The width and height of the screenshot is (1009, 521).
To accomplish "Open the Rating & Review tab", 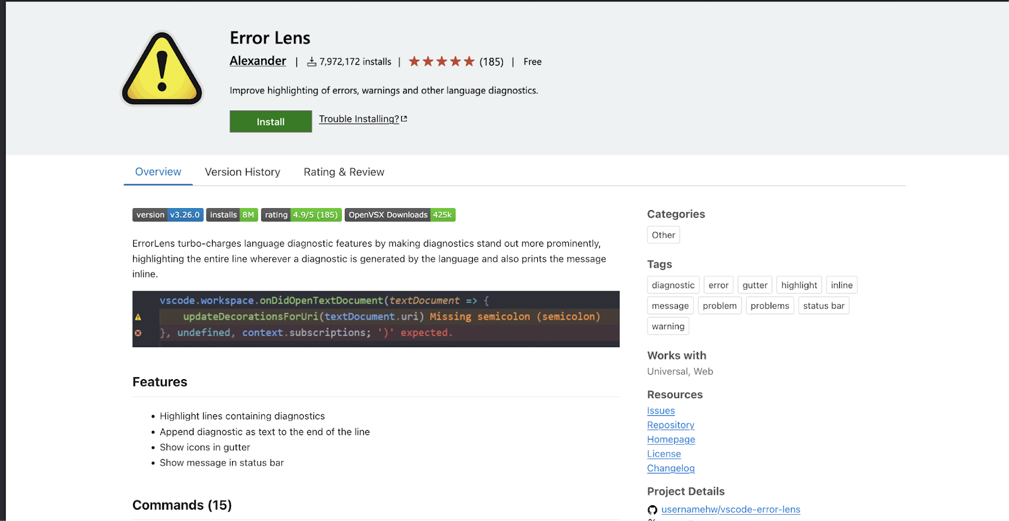I will point(344,172).
